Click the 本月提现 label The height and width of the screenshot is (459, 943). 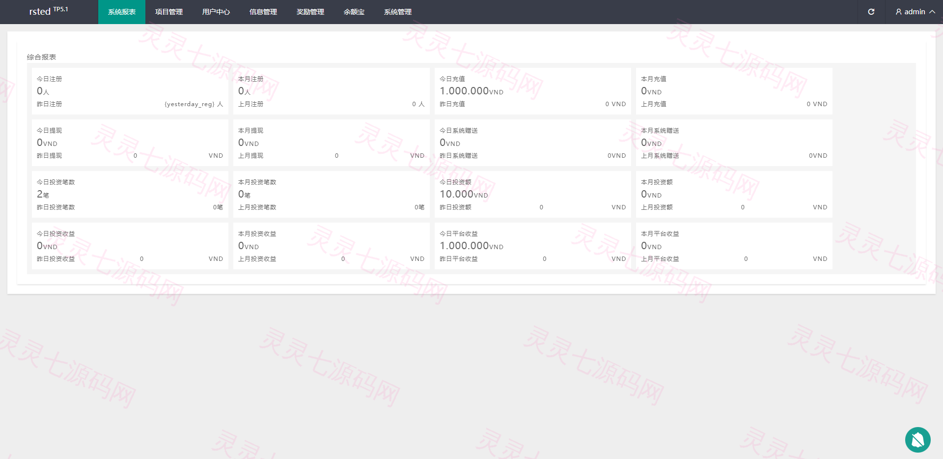point(251,130)
